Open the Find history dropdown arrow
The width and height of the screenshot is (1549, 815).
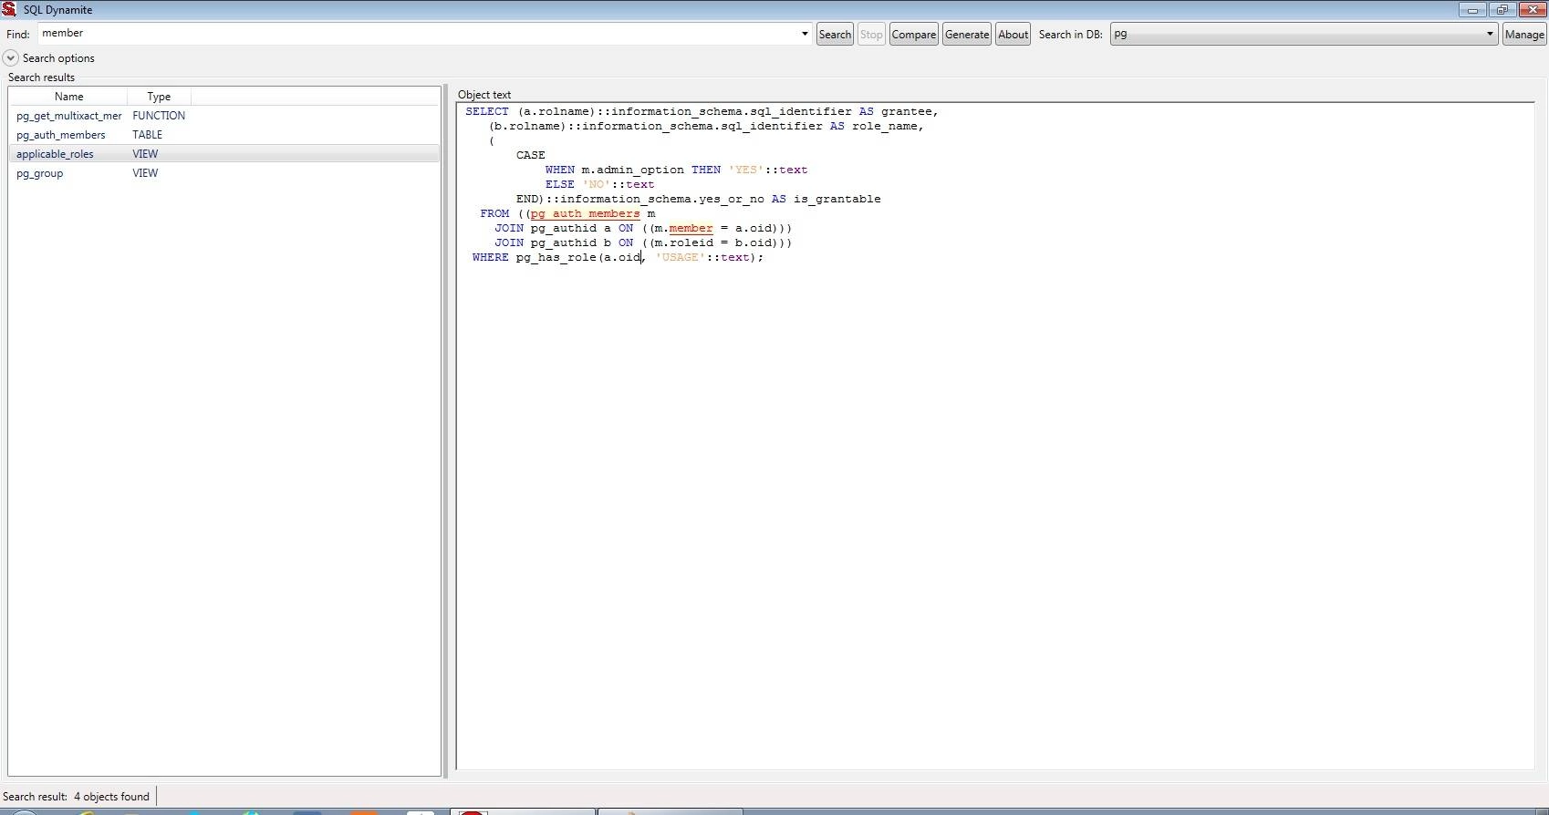click(805, 34)
